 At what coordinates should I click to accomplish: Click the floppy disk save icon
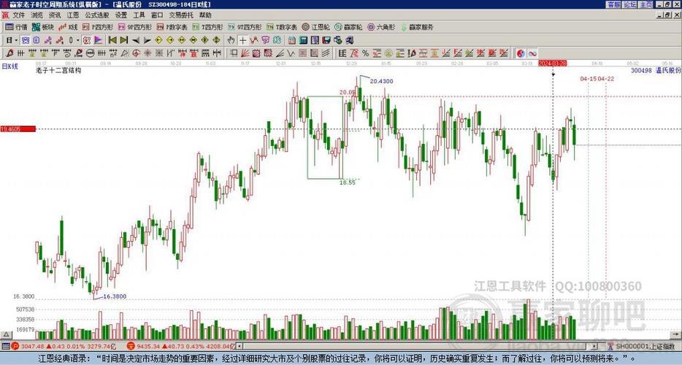(x=326, y=40)
